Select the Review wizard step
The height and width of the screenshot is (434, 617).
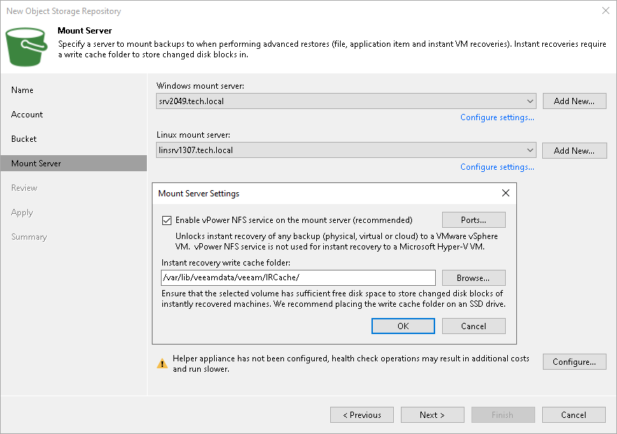tap(24, 188)
